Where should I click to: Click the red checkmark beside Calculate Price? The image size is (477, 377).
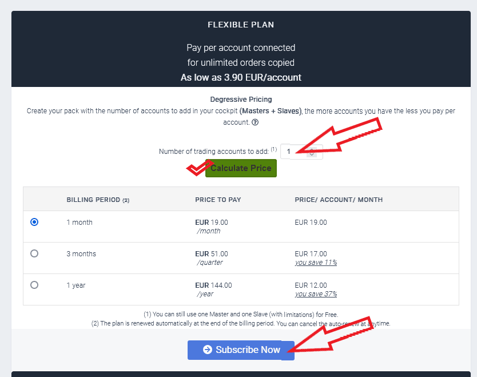click(198, 168)
